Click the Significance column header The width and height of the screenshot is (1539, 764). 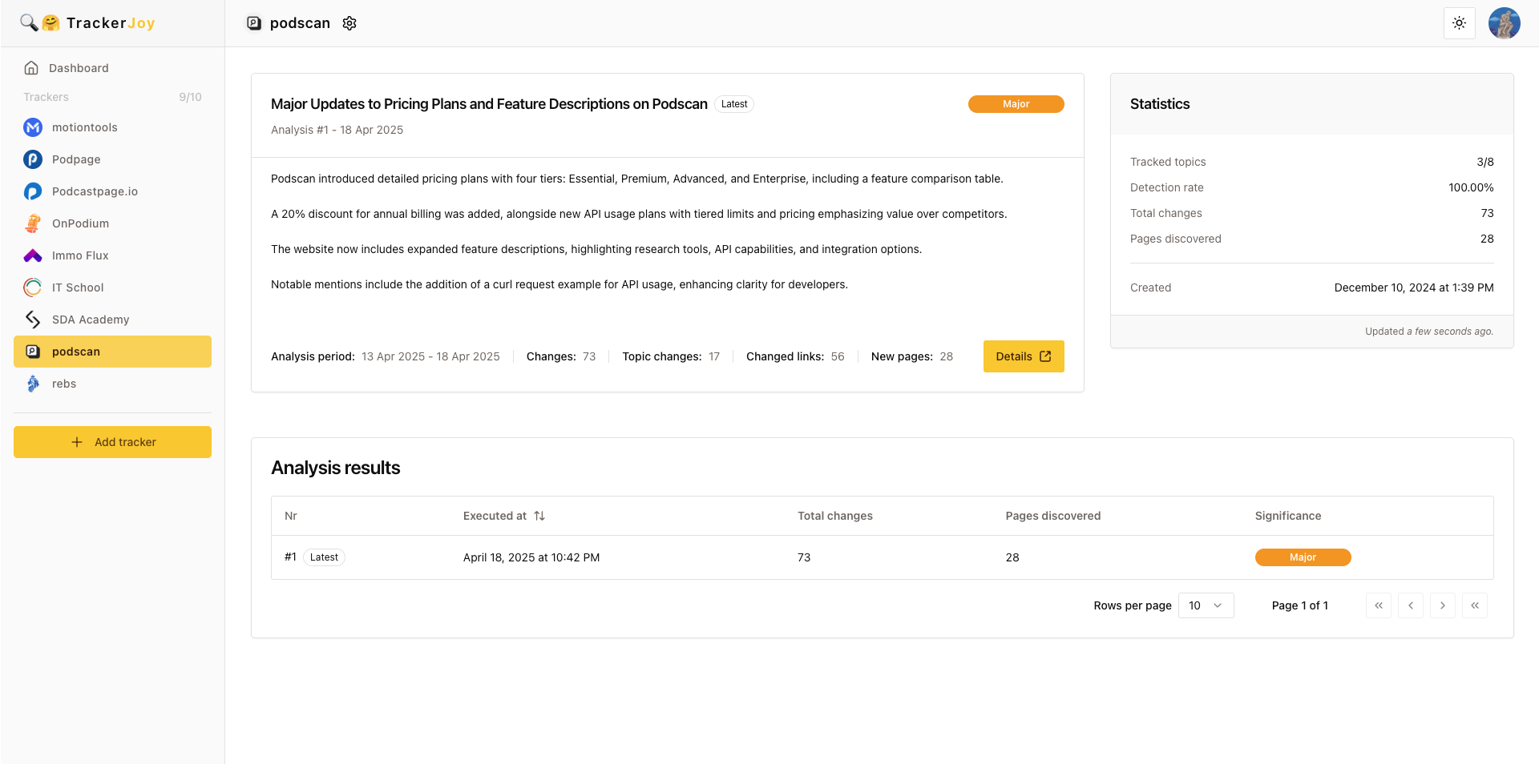pyautogui.click(x=1288, y=516)
